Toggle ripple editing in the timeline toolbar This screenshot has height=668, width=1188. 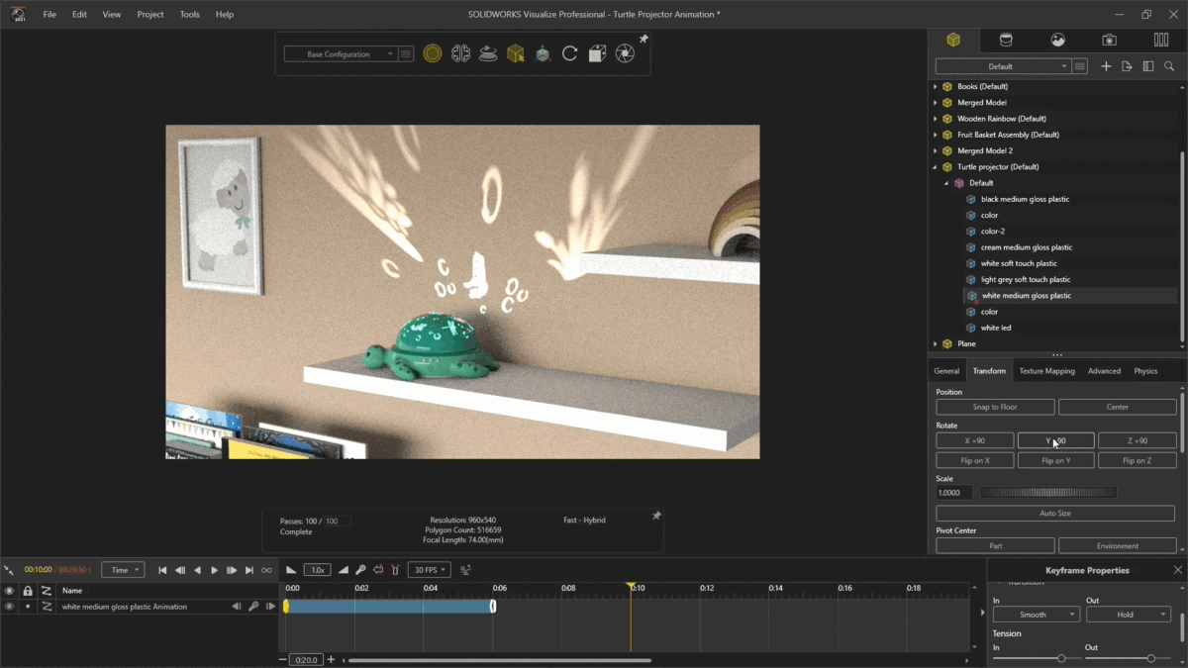pyautogui.click(x=379, y=569)
